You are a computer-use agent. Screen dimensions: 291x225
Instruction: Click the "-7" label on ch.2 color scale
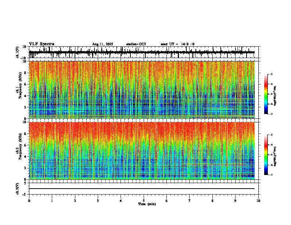271,175
